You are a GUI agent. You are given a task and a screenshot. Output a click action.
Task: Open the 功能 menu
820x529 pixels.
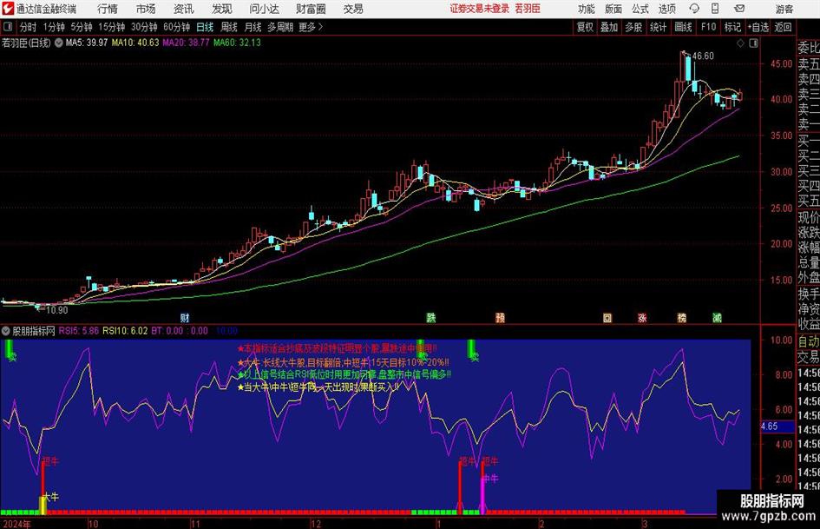(x=587, y=9)
